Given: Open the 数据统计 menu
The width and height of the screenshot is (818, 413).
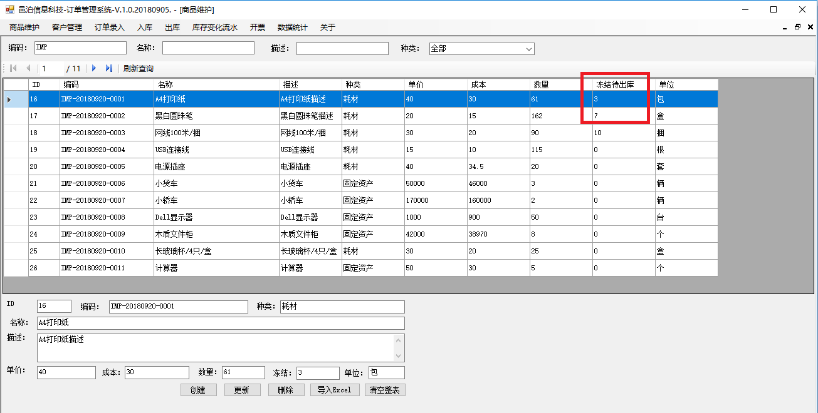Looking at the screenshot, I should tap(293, 28).
